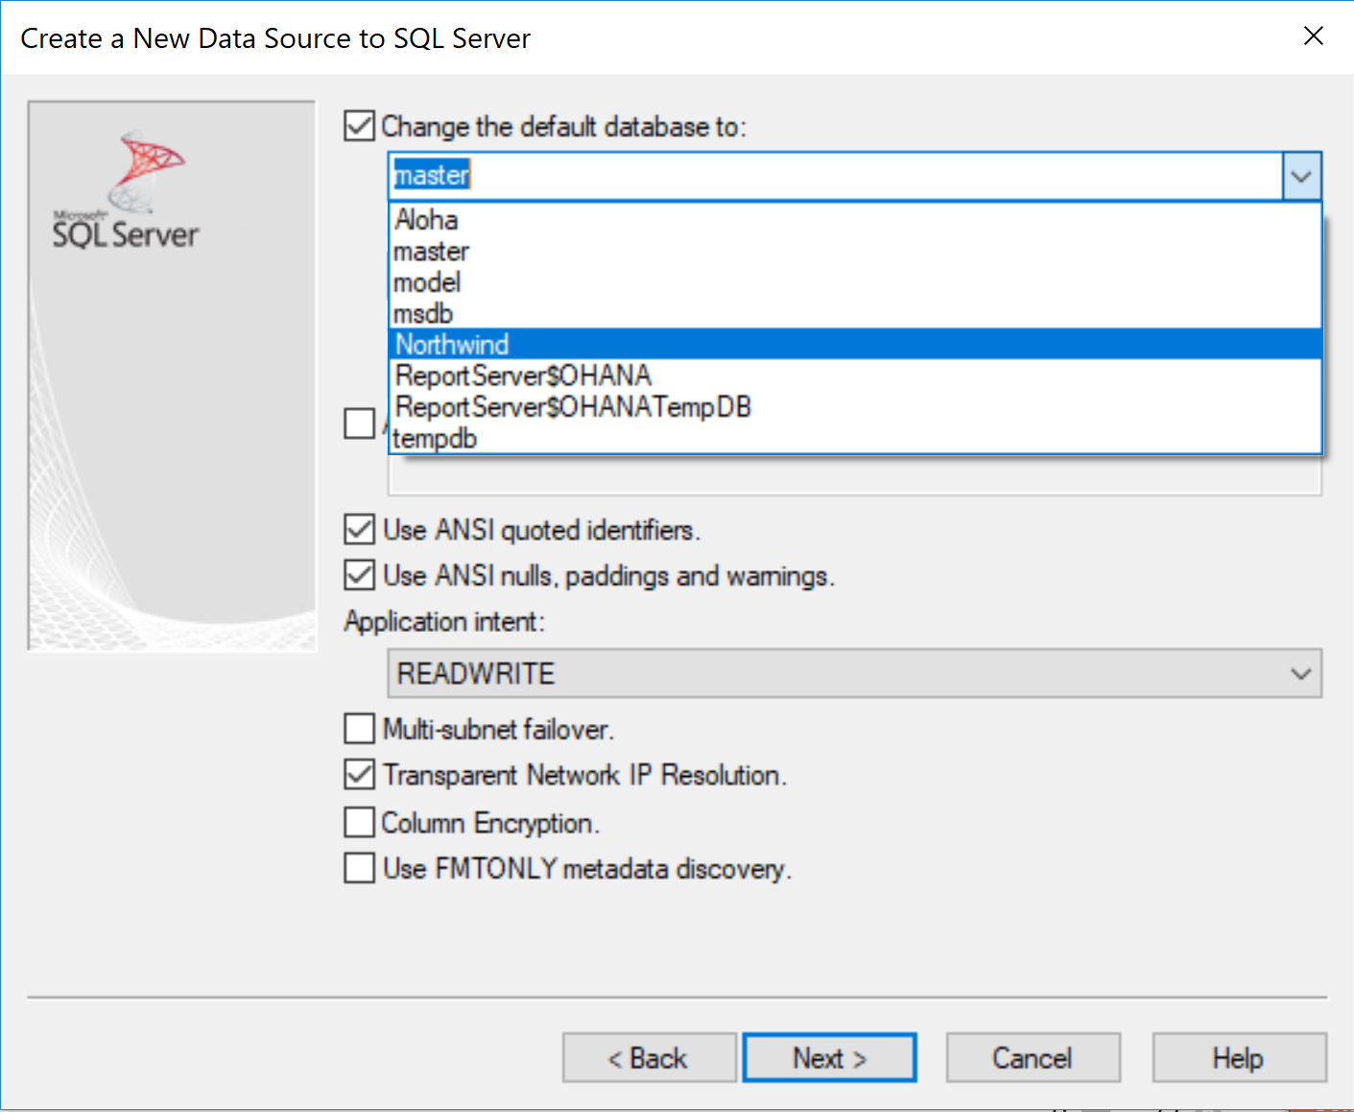Disable Use ANSI quoted identifiers
The width and height of the screenshot is (1354, 1112).
click(358, 529)
